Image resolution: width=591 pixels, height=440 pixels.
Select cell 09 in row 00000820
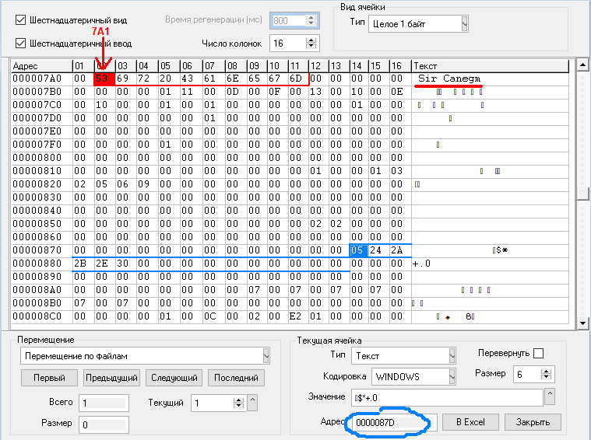[146, 184]
